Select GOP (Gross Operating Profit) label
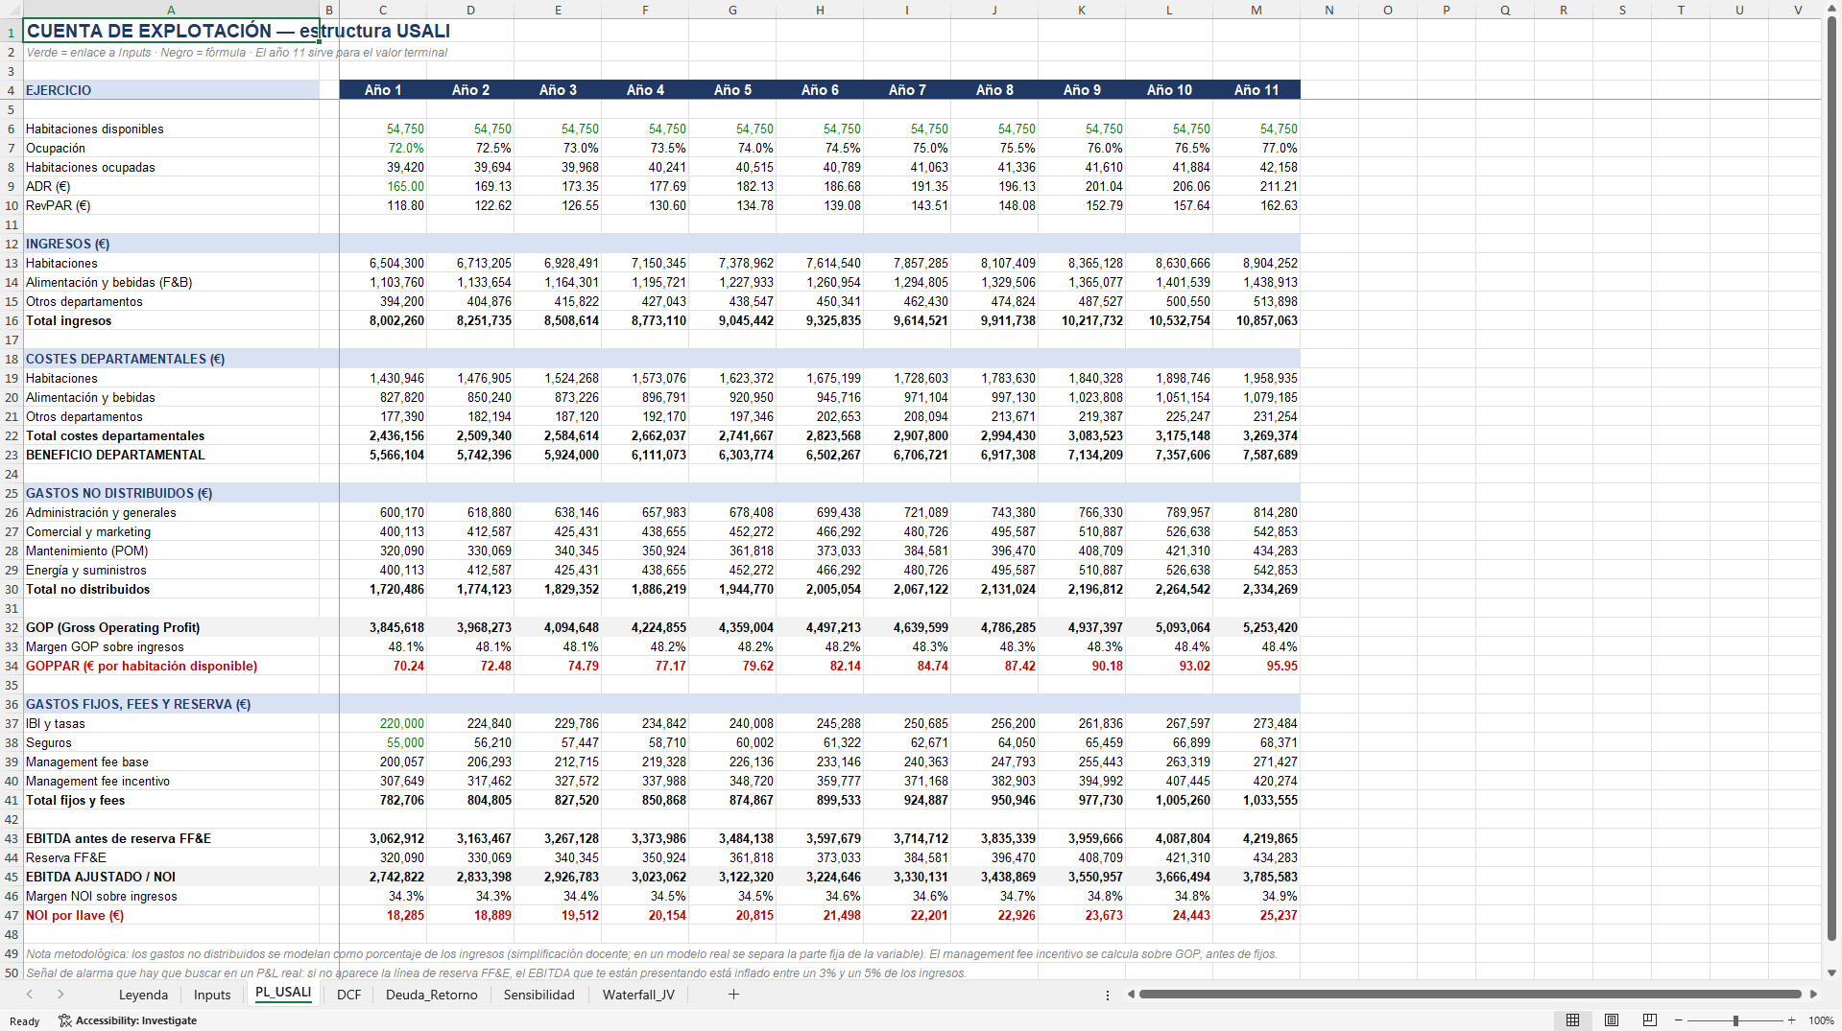Screen dimensions: 1842x1031 pos(172,627)
